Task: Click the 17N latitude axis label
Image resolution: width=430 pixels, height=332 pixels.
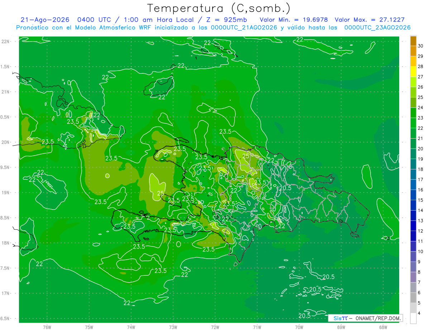Action: point(6,293)
